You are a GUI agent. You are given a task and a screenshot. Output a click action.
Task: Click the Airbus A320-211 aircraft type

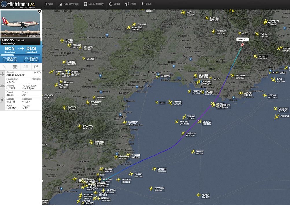click(16, 75)
